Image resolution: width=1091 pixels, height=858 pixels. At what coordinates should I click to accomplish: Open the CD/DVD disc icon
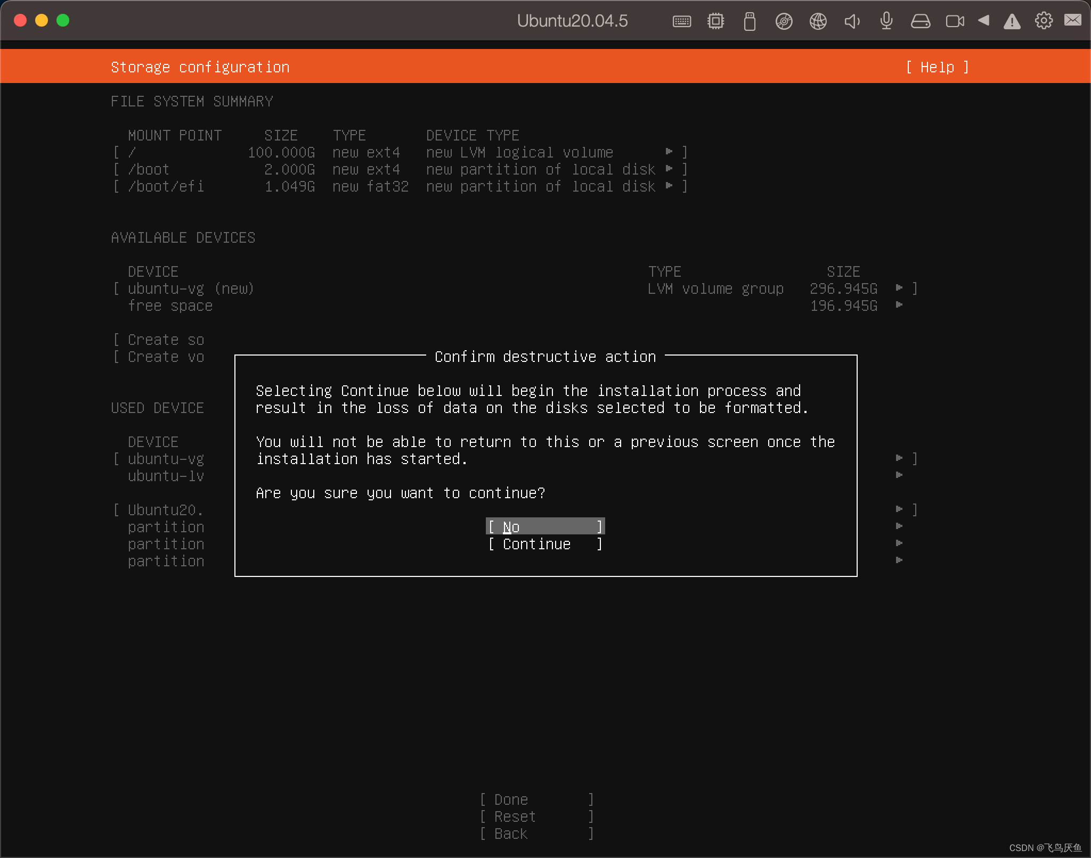click(x=784, y=21)
